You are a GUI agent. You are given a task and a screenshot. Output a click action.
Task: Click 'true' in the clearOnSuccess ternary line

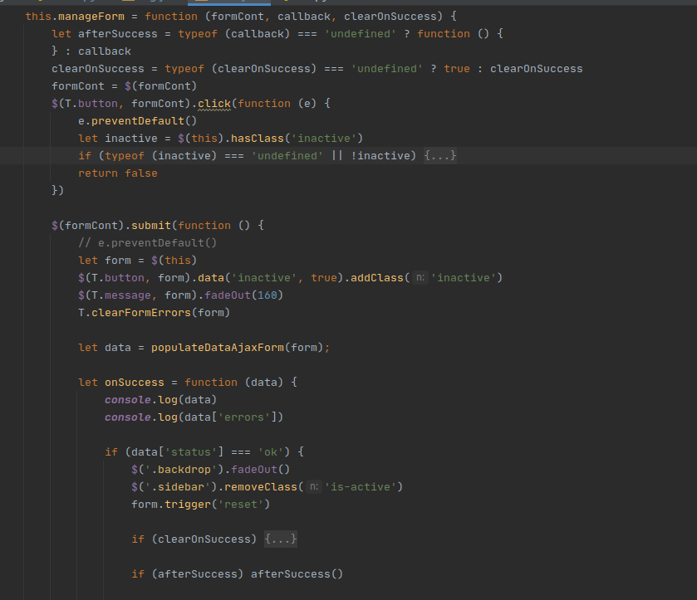point(457,69)
